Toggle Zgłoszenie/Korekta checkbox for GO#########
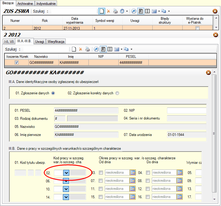 16,62
